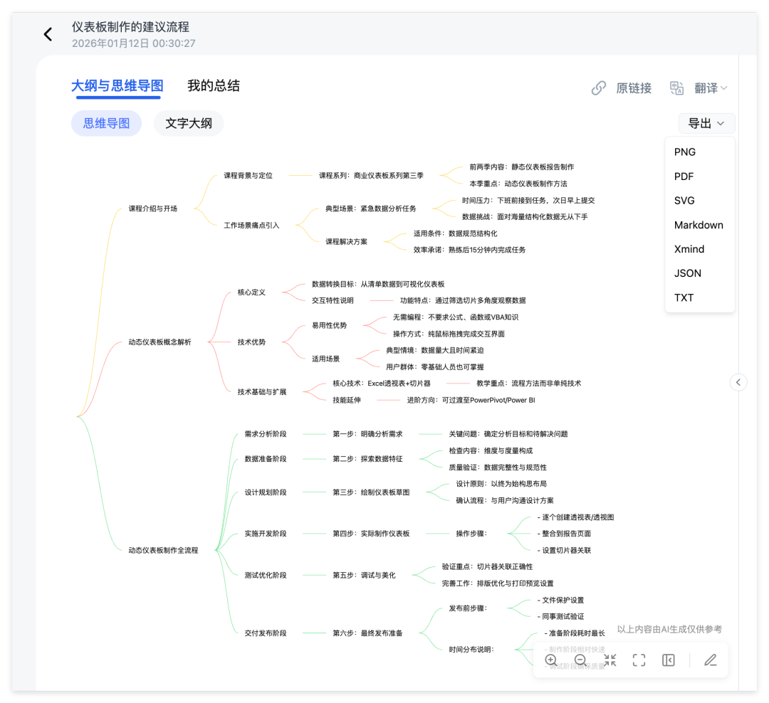The height and width of the screenshot is (703, 769).
Task: Enter fullscreen view of mind map
Action: click(x=639, y=660)
